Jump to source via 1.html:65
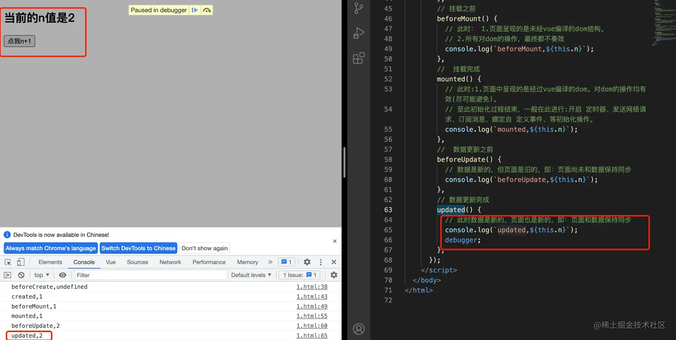The height and width of the screenshot is (340, 676). tap(312, 336)
